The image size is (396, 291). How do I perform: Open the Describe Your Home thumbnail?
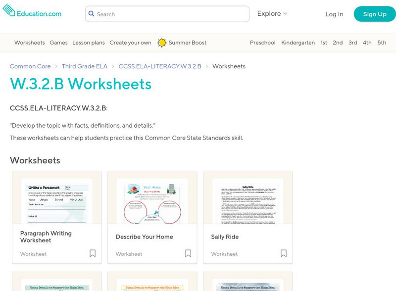152,197
